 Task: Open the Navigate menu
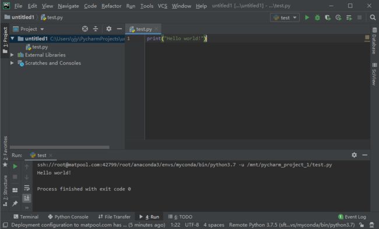(x=68, y=6)
